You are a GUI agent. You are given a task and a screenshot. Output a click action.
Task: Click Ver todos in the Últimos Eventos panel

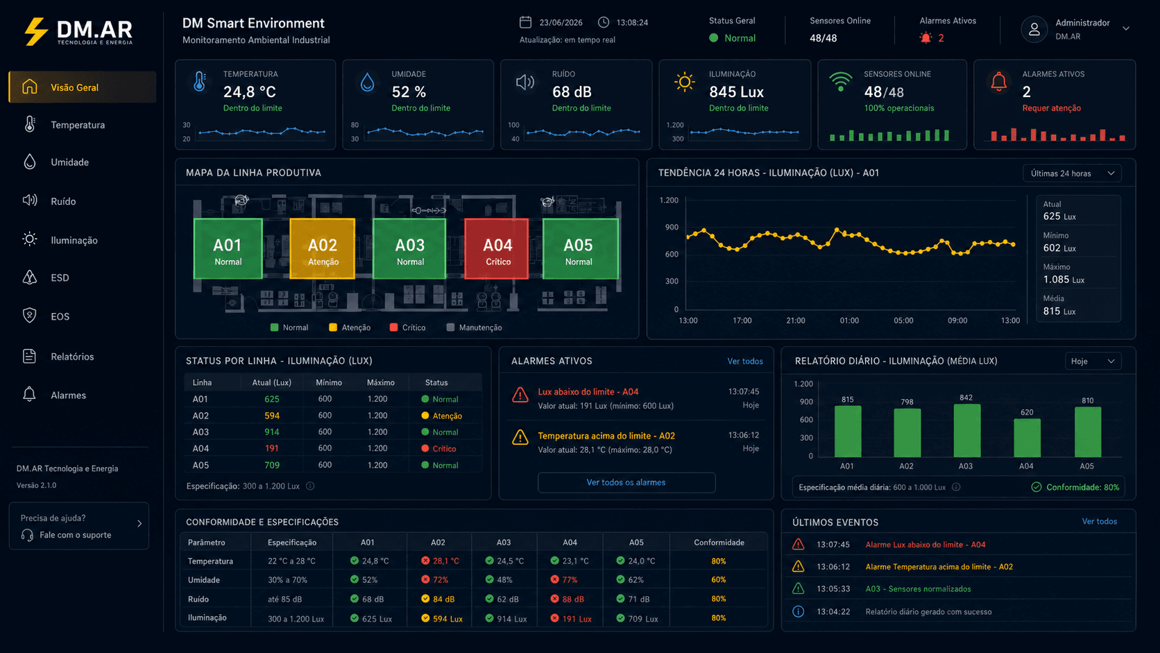pos(1100,521)
